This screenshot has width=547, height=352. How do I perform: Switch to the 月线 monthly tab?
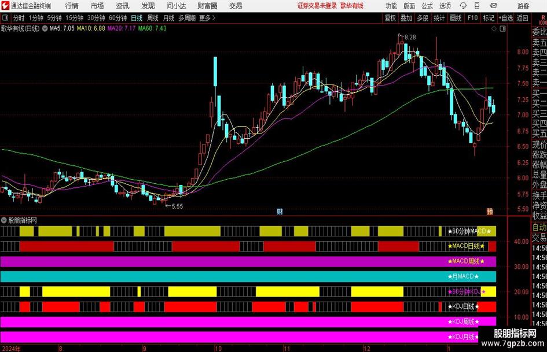click(168, 18)
